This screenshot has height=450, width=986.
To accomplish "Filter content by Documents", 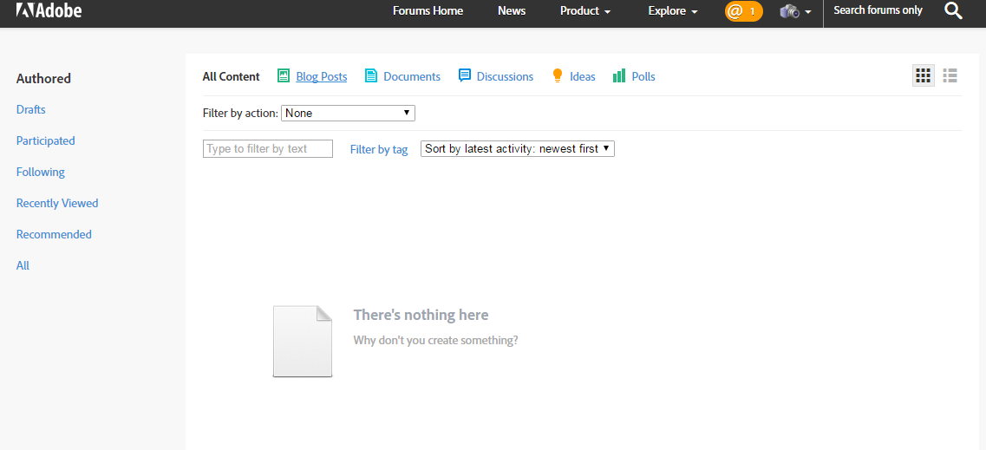I will pyautogui.click(x=412, y=76).
